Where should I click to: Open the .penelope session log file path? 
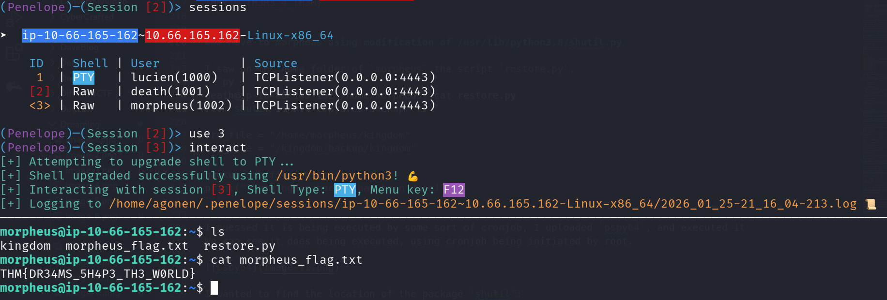tap(482, 204)
